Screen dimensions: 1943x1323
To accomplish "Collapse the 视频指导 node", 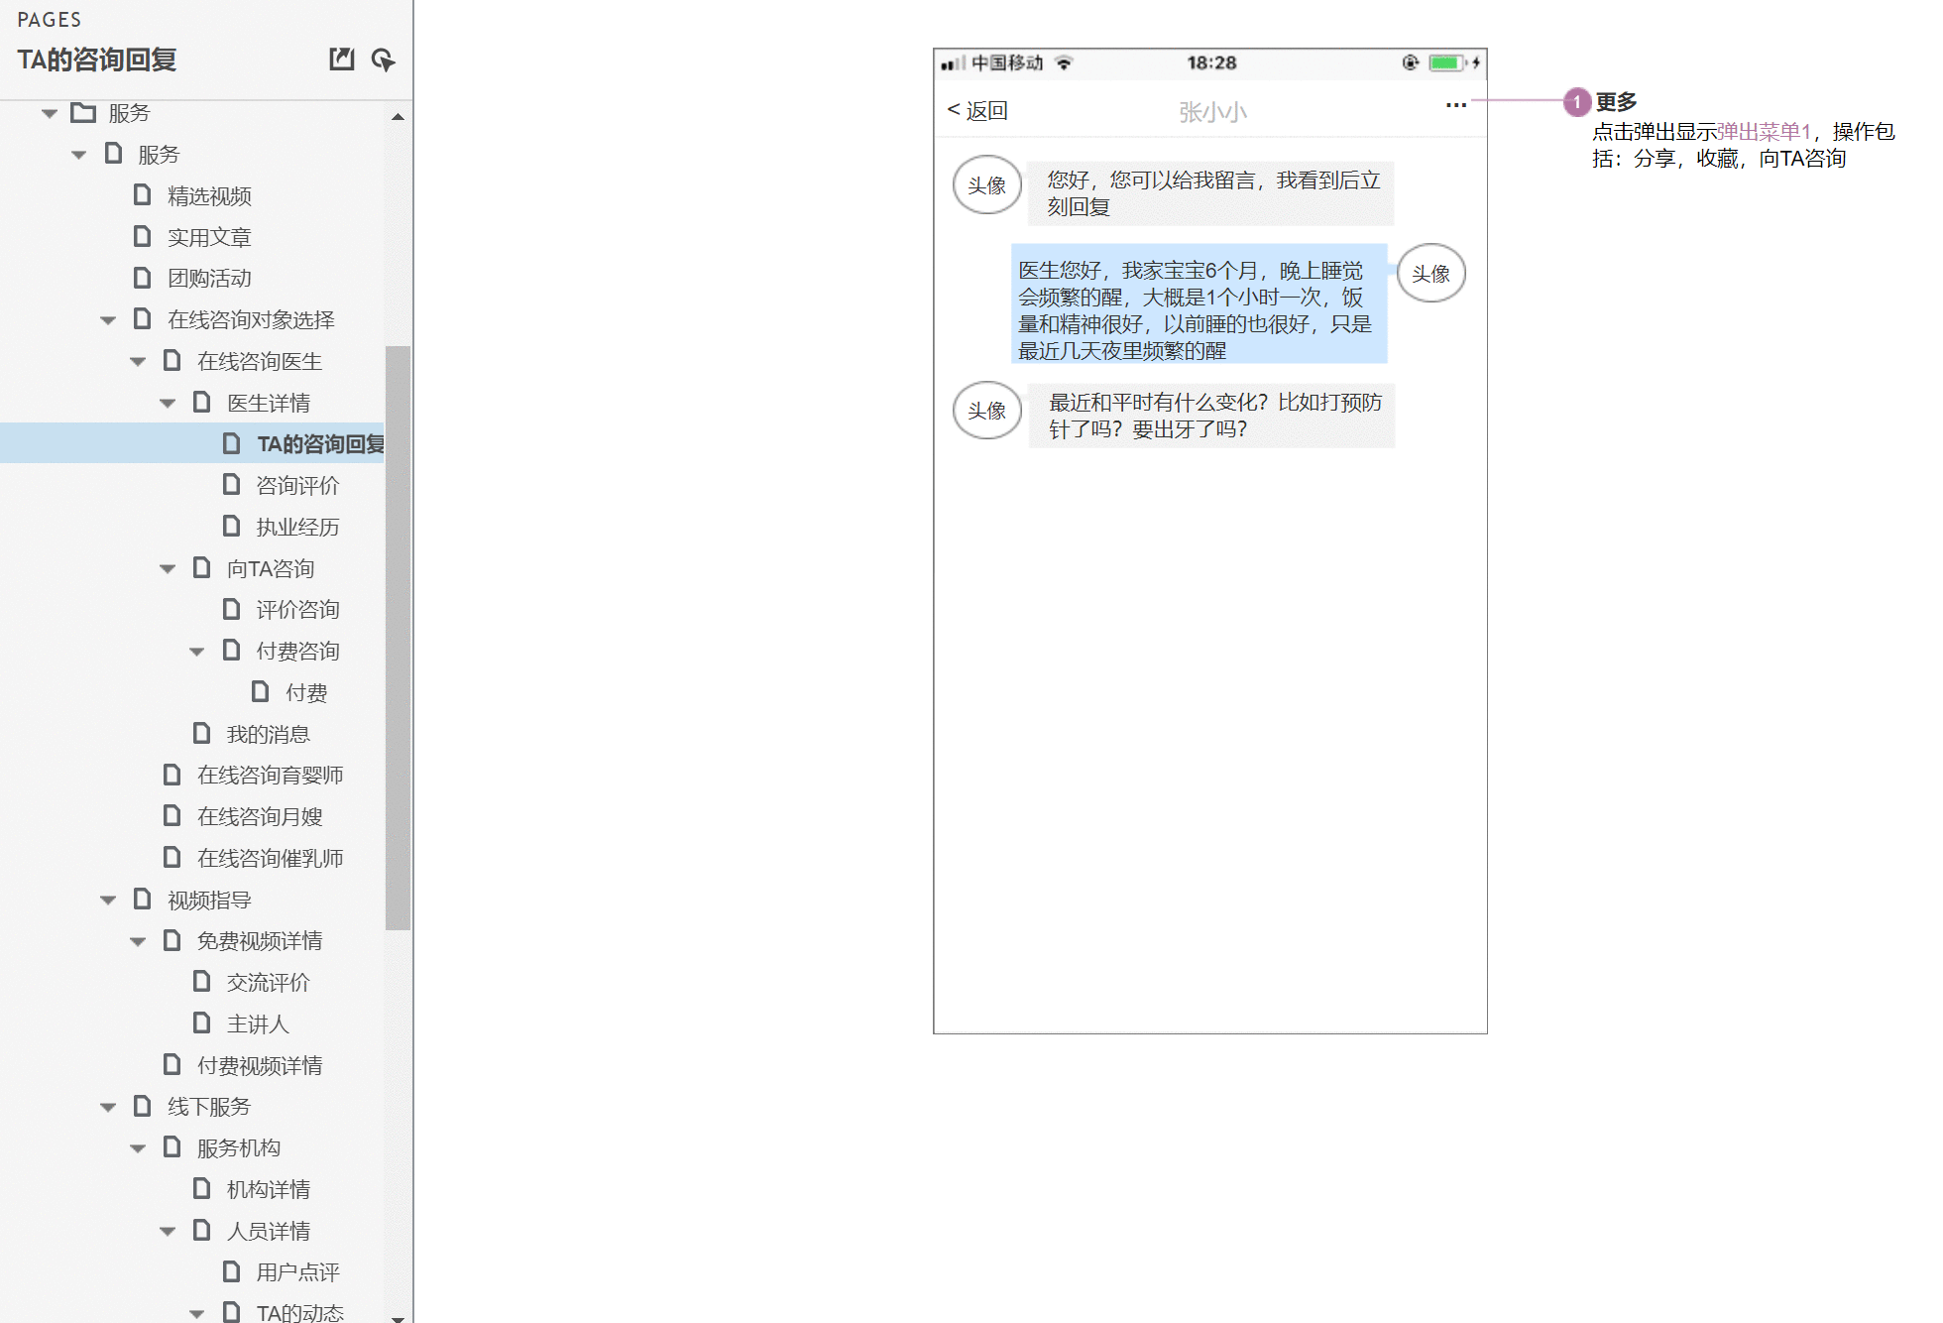I will click(109, 901).
